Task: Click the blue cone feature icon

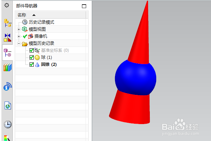Action: pyautogui.click(x=37, y=65)
